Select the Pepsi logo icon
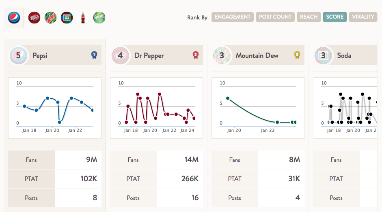This screenshot has height=212, width=382. point(14,17)
